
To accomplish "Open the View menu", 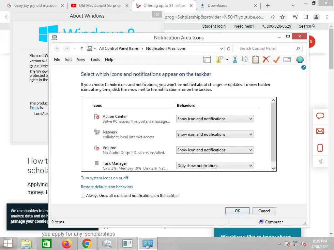I will pos(81,60).
